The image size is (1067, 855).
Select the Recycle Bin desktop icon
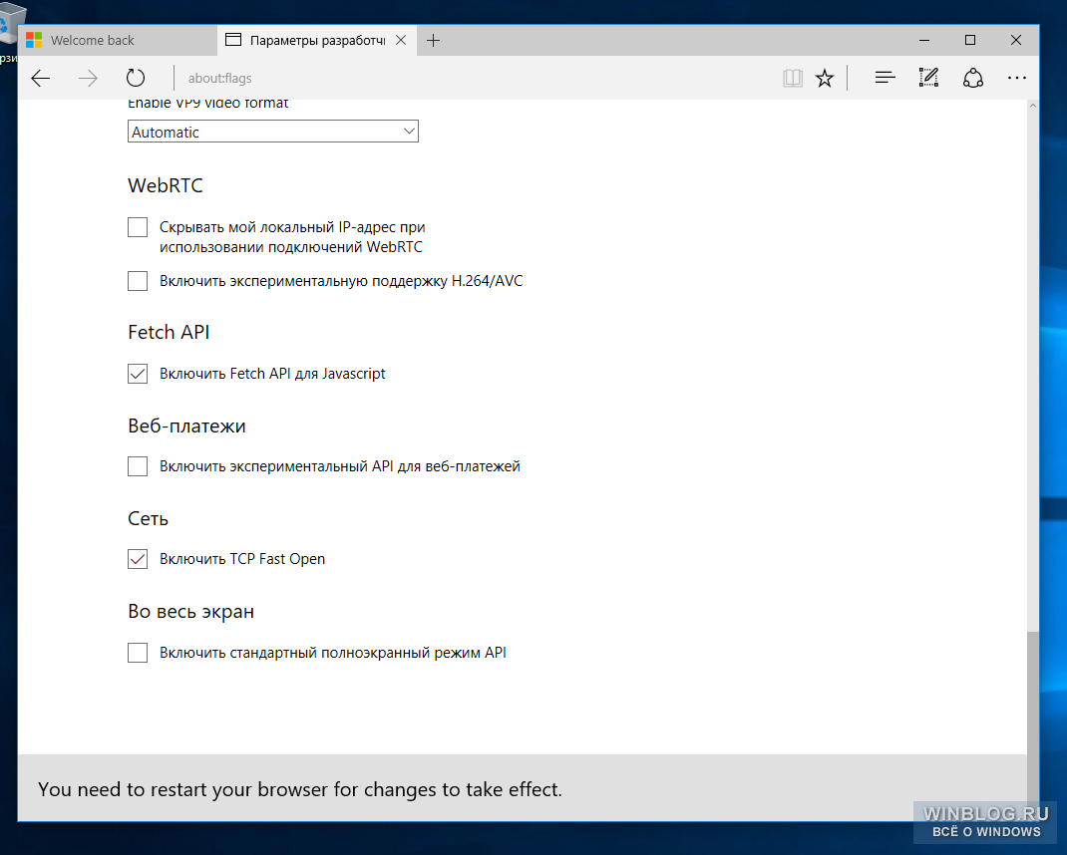point(10,31)
